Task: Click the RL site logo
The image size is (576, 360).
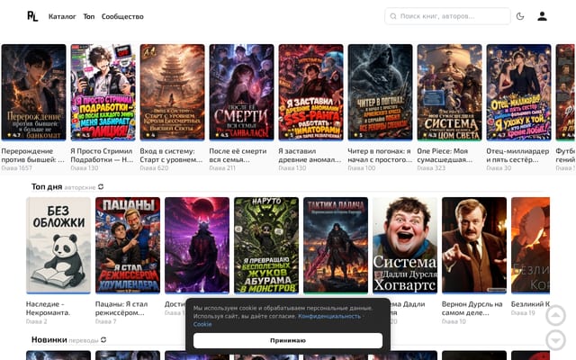Action: [x=32, y=16]
